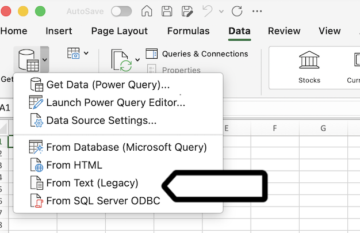360x233 pixels.
Task: Click the From Text (Legacy) document icon
Action: point(37,183)
